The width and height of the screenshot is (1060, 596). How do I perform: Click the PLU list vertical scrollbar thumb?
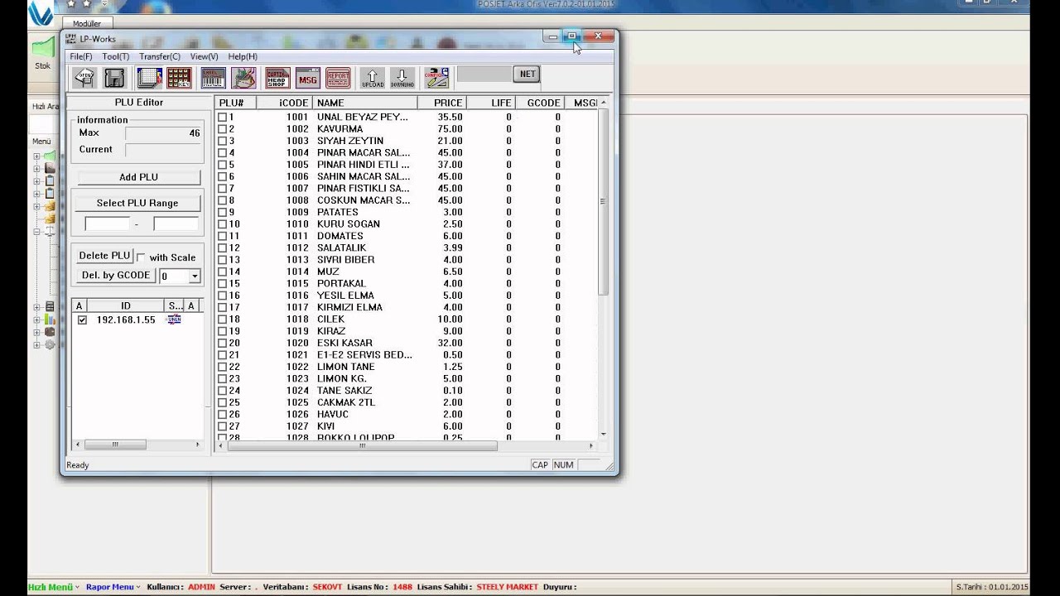pyautogui.click(x=603, y=201)
